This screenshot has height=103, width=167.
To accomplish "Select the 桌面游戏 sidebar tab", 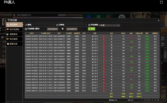I will click(x=14, y=34).
